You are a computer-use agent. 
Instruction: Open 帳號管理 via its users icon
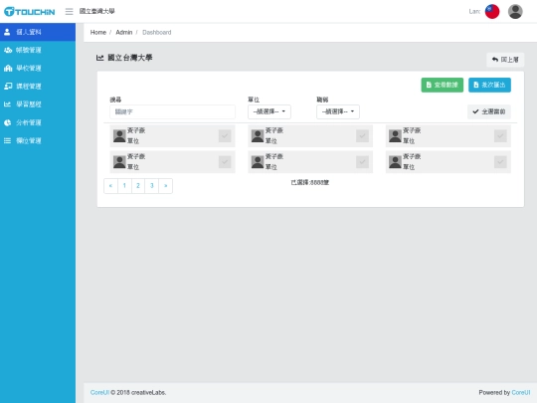pos(8,50)
